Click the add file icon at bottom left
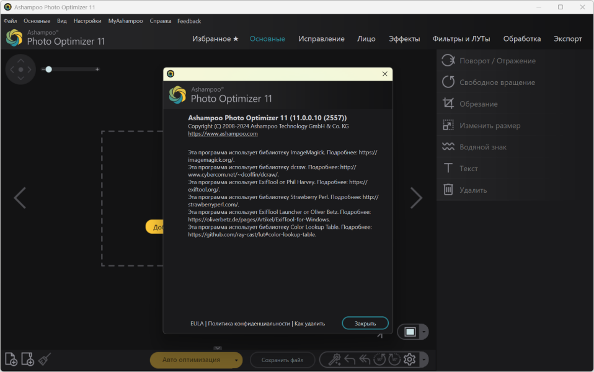 click(11, 359)
